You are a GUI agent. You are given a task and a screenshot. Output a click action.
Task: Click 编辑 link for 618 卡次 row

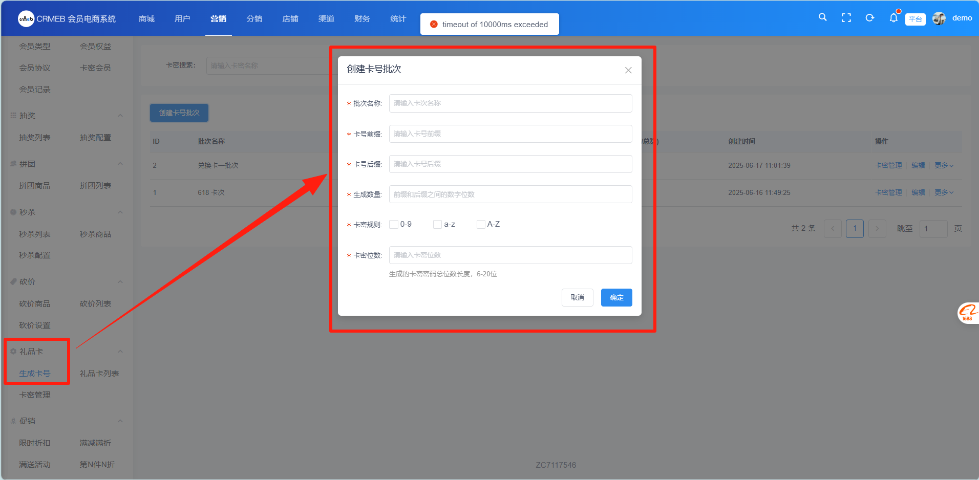[918, 192]
